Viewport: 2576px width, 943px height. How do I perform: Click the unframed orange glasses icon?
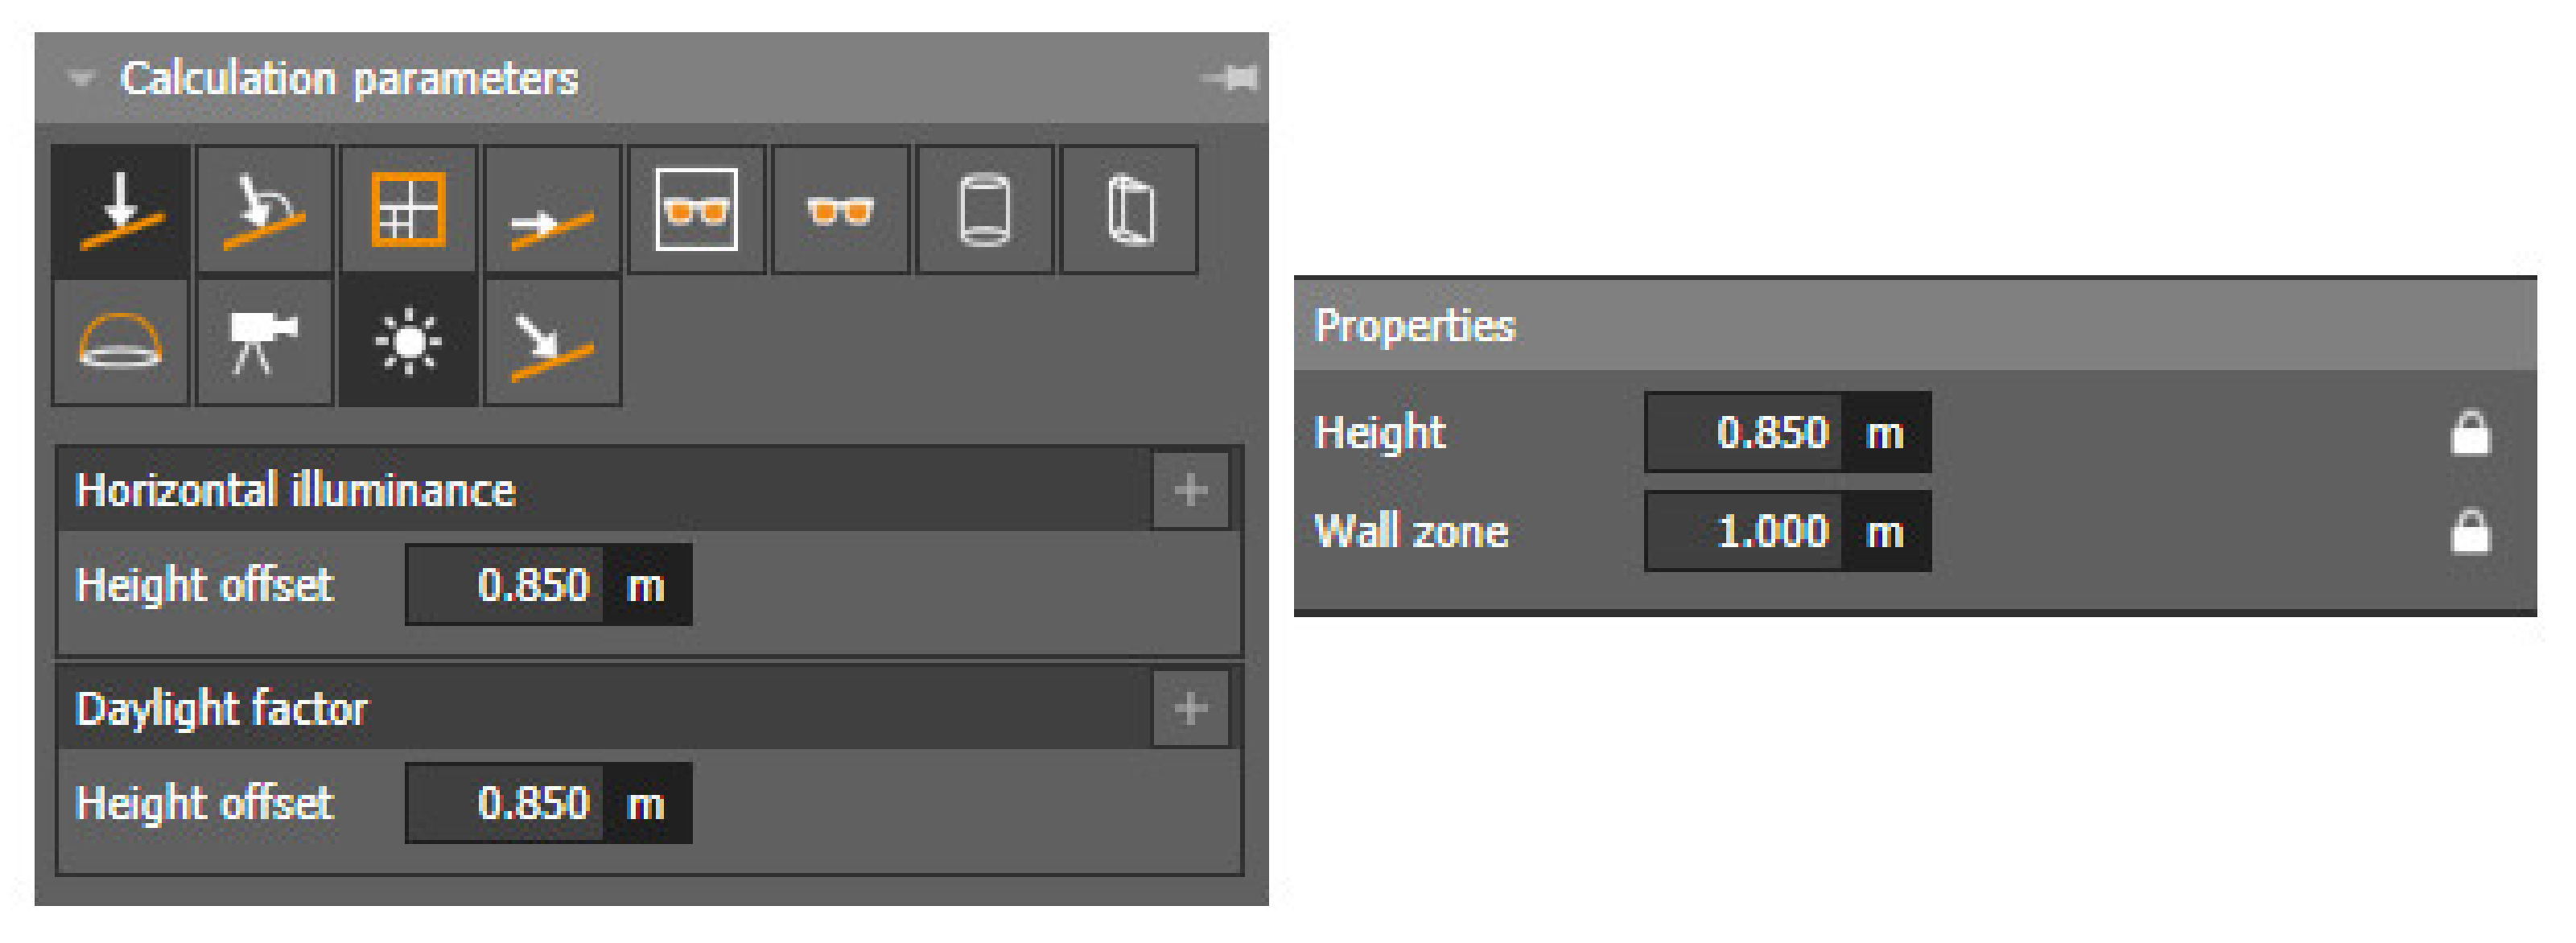[x=840, y=210]
